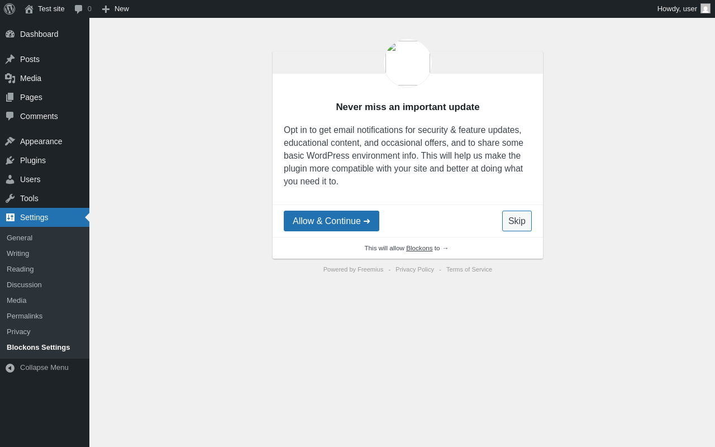Click the broken plugin logo image
The image size is (715, 447).
point(408,63)
